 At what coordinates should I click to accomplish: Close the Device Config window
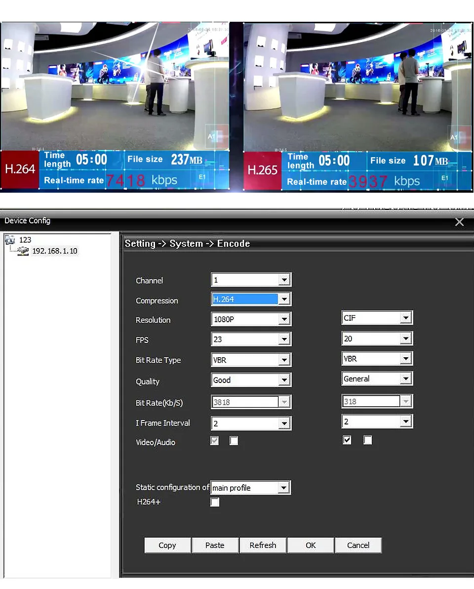pyautogui.click(x=459, y=222)
